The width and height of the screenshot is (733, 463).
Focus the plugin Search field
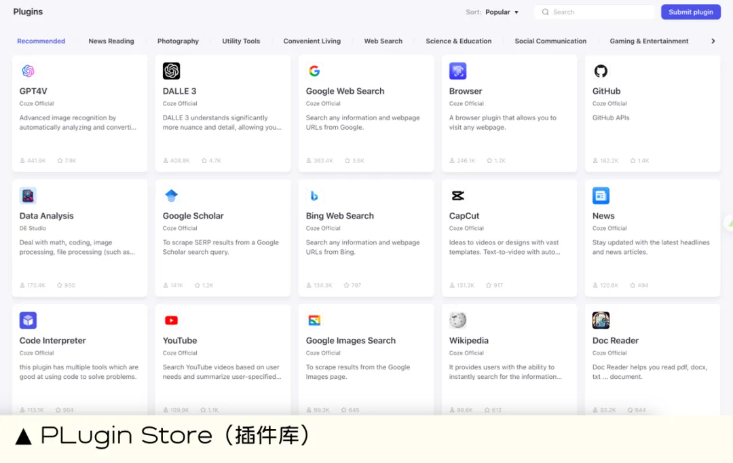tap(595, 12)
